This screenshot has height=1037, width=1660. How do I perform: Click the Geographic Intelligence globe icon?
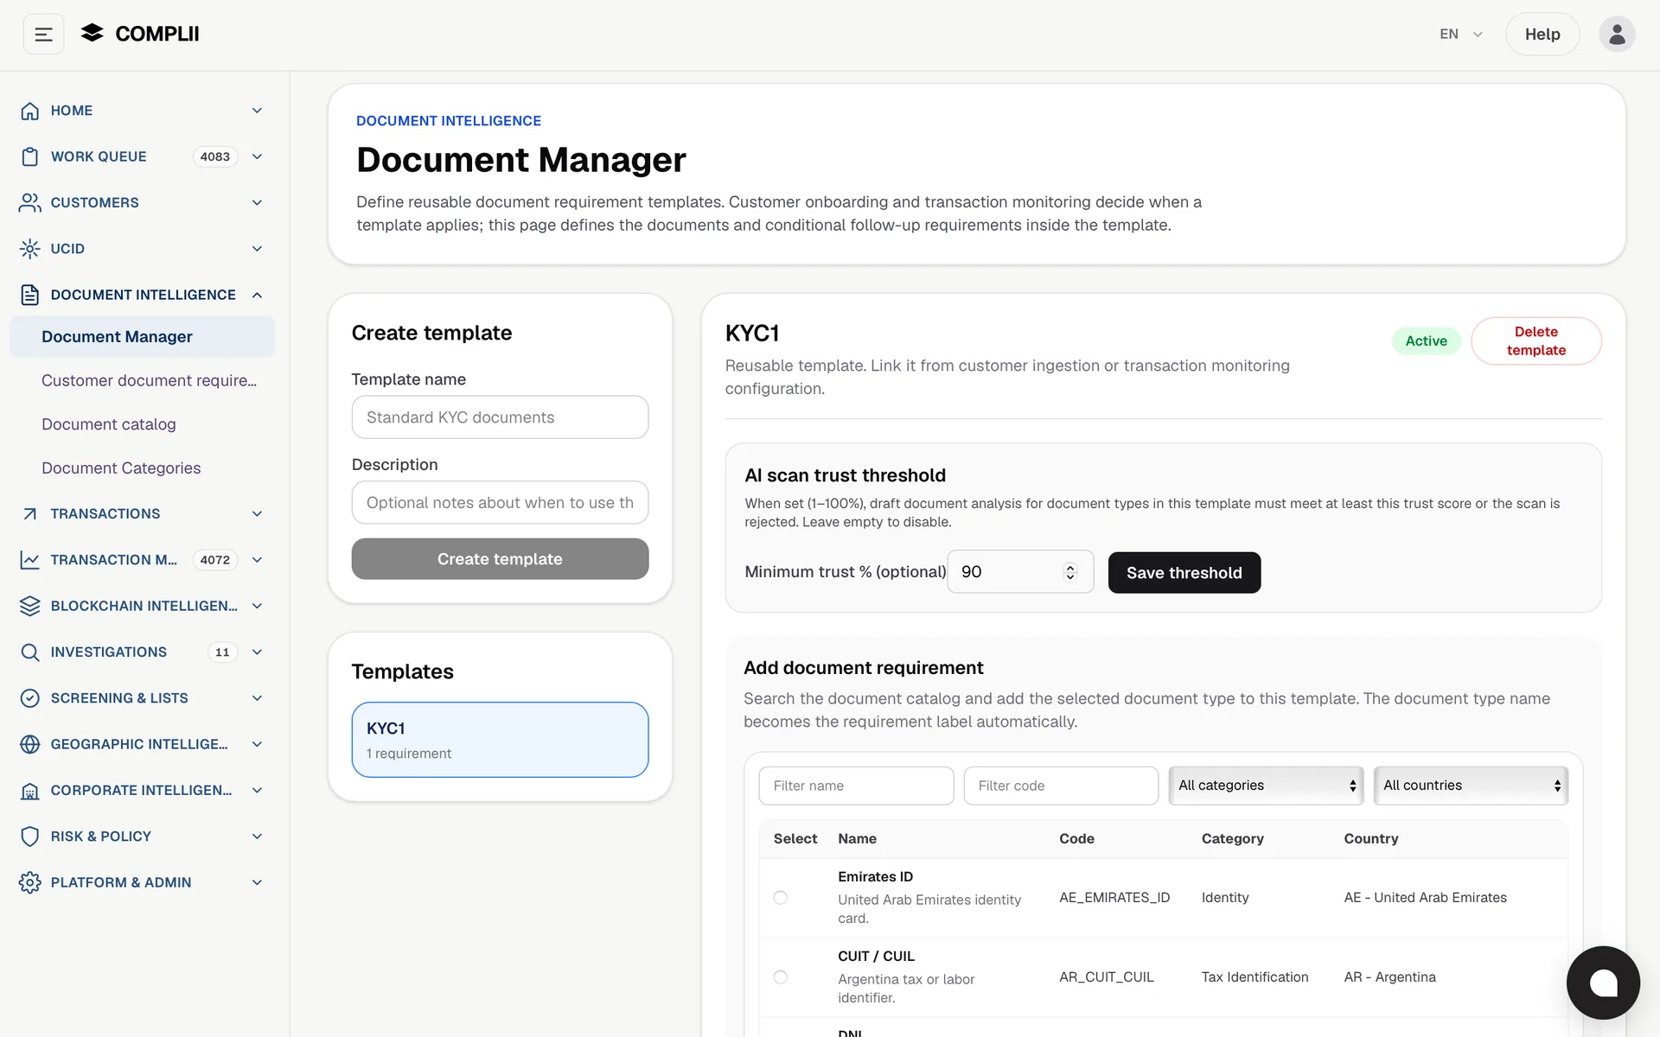[x=30, y=744]
